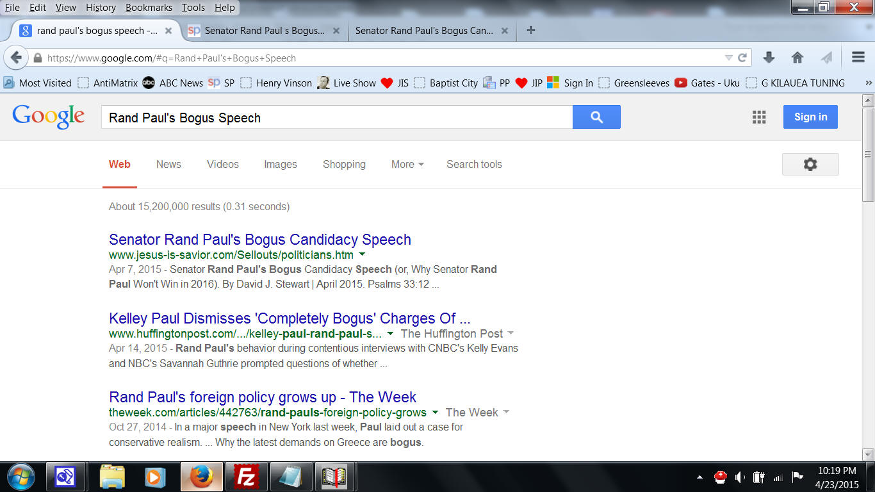Click the blue Sign in button

[810, 117]
